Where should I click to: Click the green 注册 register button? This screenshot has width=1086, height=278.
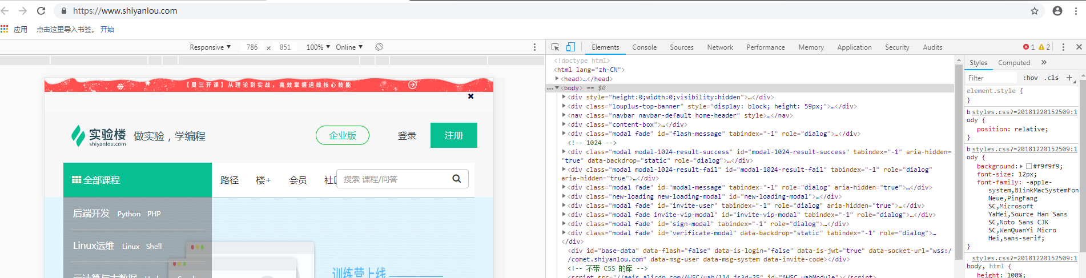click(454, 135)
